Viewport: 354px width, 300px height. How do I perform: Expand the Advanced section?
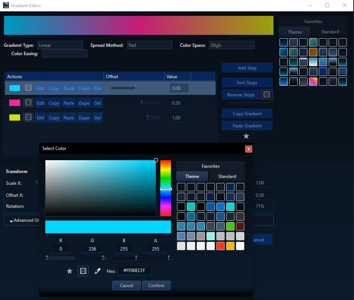(x=23, y=220)
